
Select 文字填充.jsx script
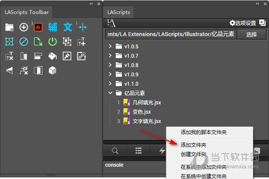coord(147,121)
